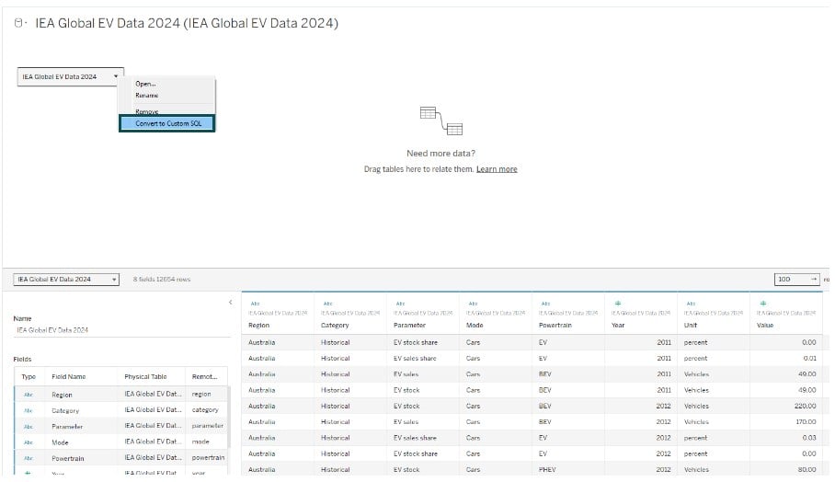Click Abc type icon in Parameter field row
835x482 pixels.
(29, 427)
